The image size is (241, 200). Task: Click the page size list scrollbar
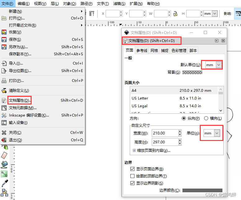(221, 100)
